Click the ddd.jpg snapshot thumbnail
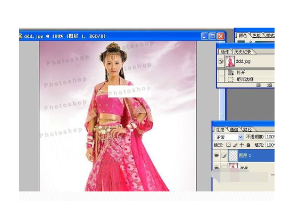Image resolution: width=290 pixels, height=201 pixels. click(230, 62)
